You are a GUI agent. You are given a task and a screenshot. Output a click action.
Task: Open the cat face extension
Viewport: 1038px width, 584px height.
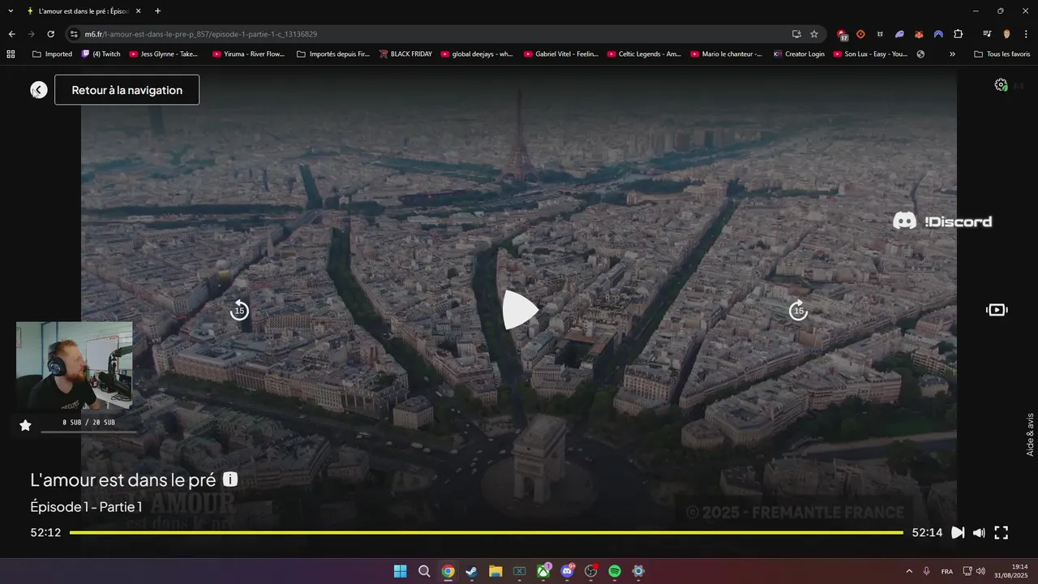click(x=880, y=34)
